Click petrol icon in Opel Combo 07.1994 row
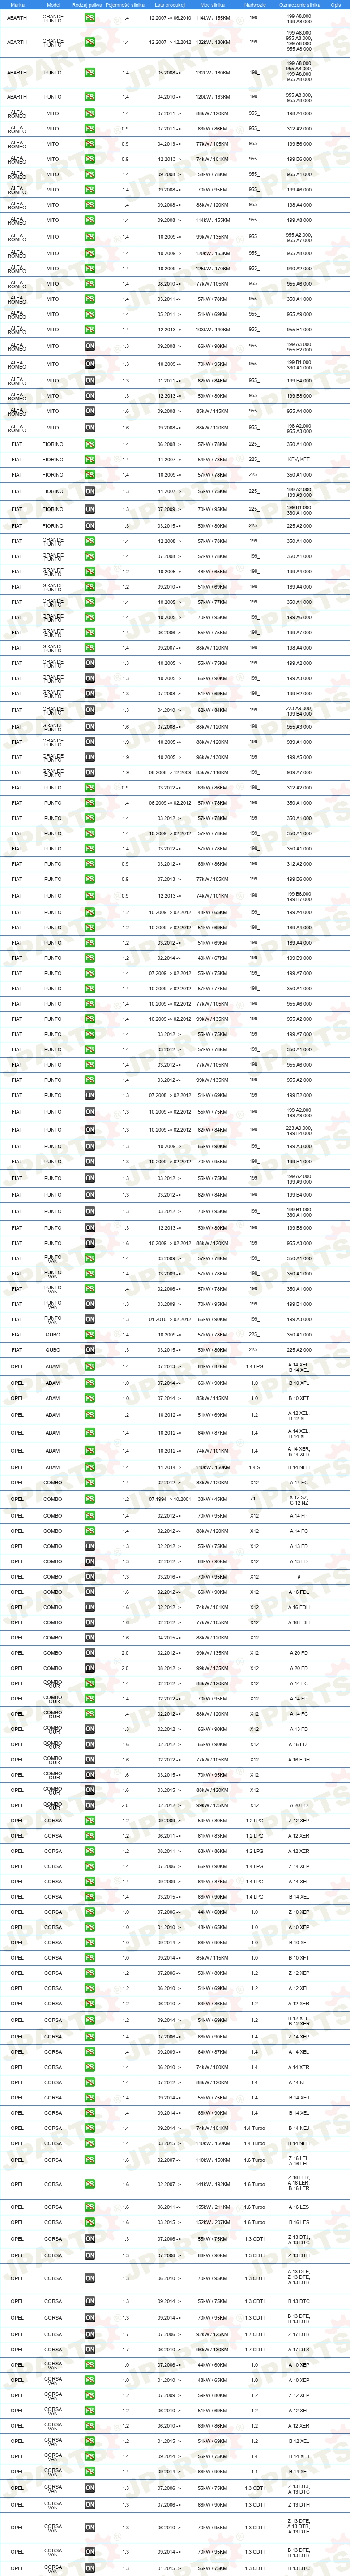 tap(90, 1499)
